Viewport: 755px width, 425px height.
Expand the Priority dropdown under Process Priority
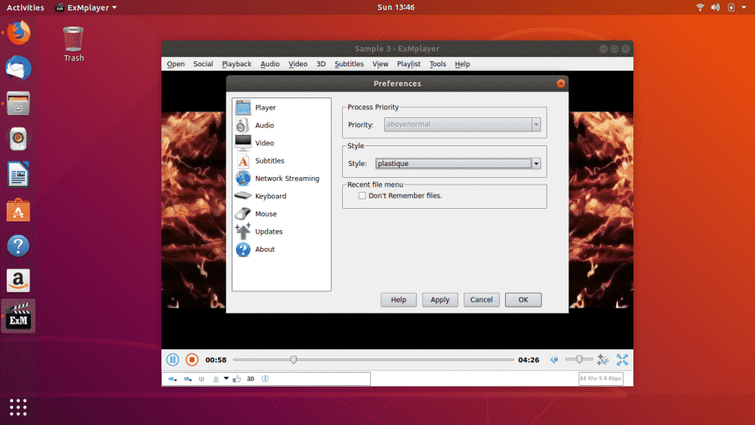coord(537,124)
